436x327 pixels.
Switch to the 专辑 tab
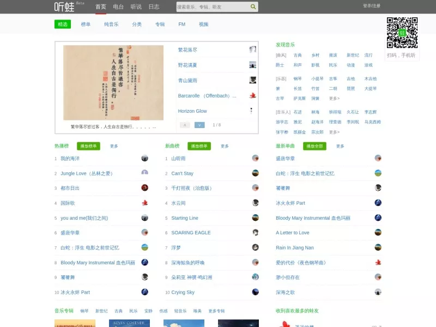click(160, 24)
